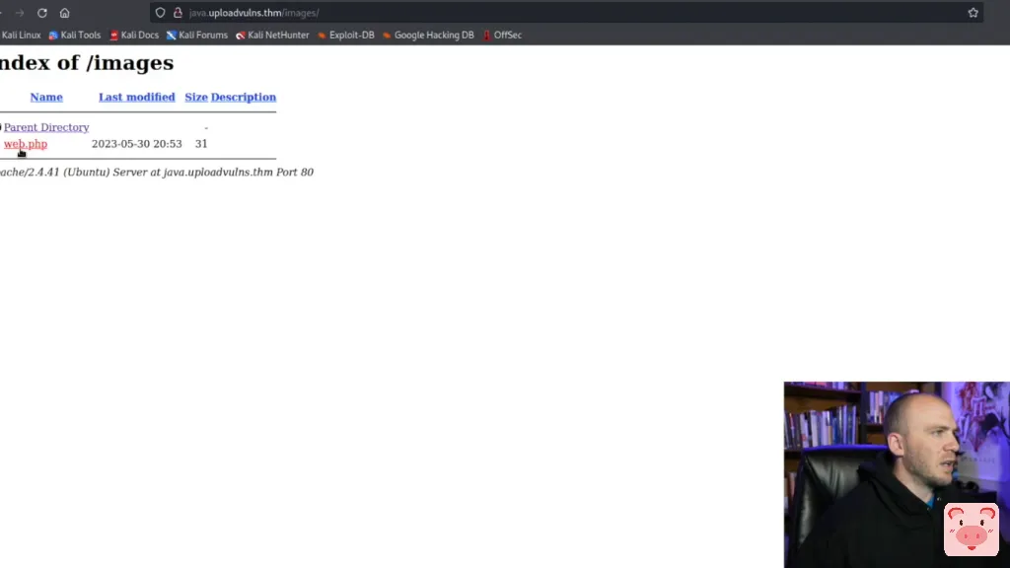Open the OffSec bookmark

tap(502, 35)
